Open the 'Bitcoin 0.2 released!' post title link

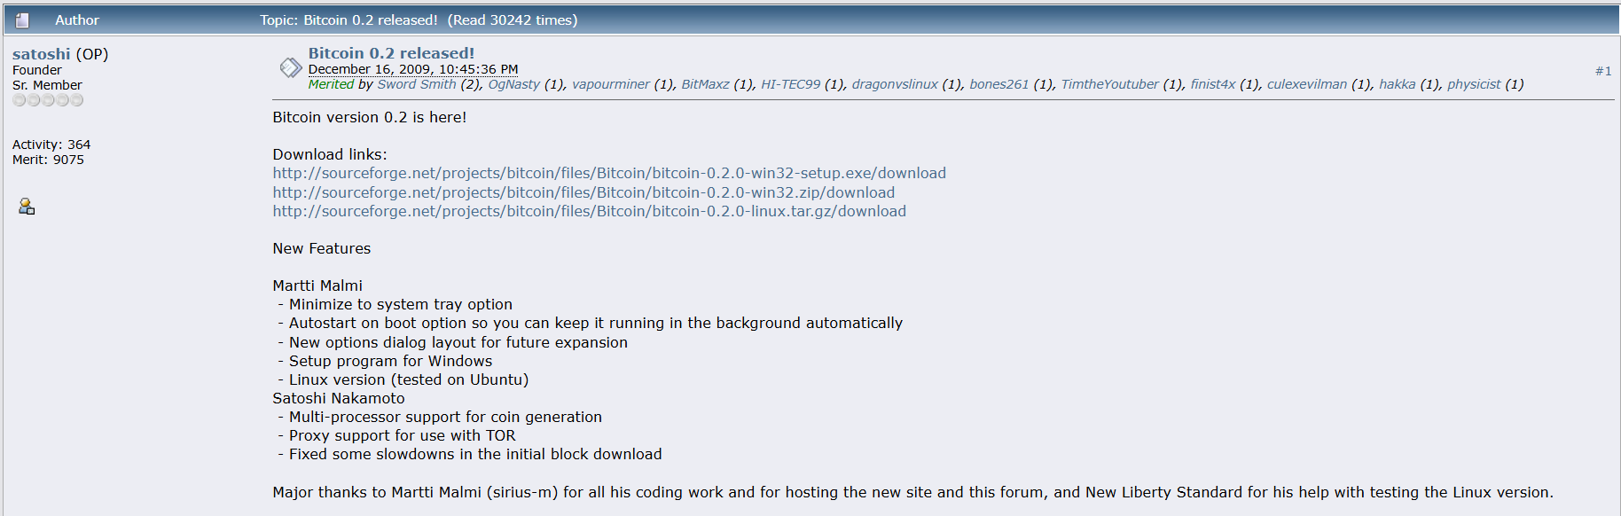391,53
